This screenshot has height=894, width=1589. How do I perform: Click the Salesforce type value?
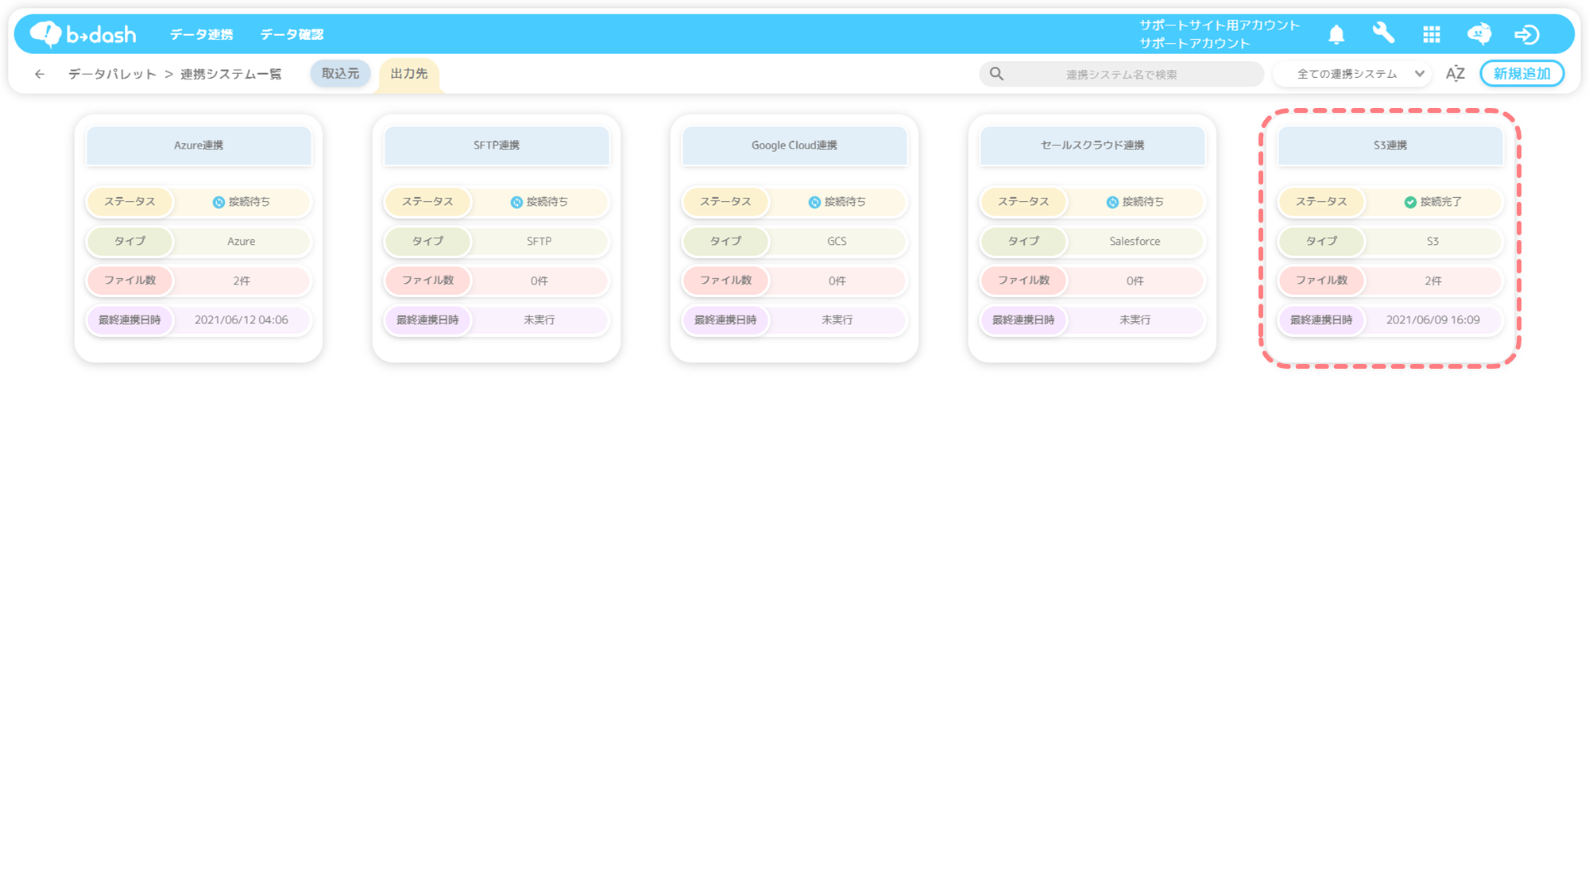pos(1135,242)
